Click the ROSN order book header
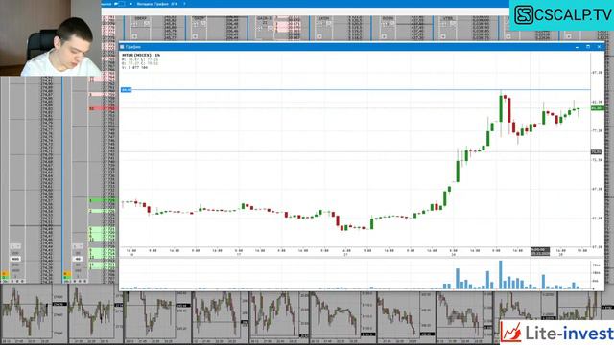This screenshot has width=614, height=345. click(x=388, y=18)
